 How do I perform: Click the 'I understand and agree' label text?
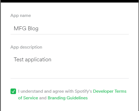click(41, 91)
